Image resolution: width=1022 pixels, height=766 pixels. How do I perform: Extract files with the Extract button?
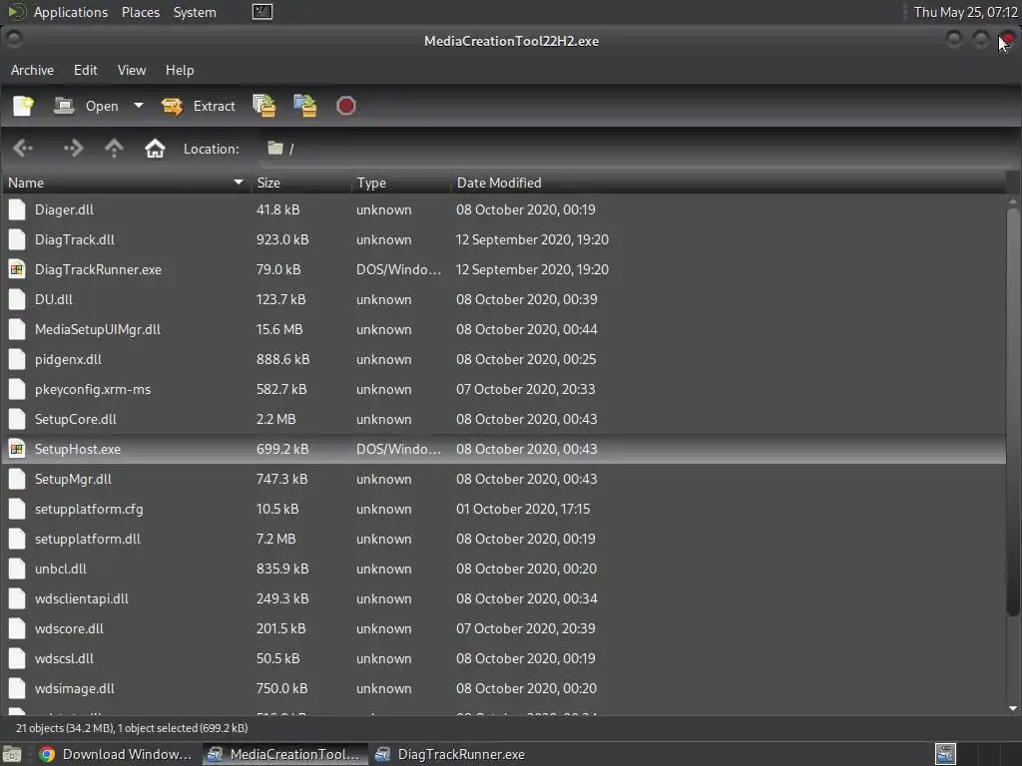pyautogui.click(x=199, y=106)
